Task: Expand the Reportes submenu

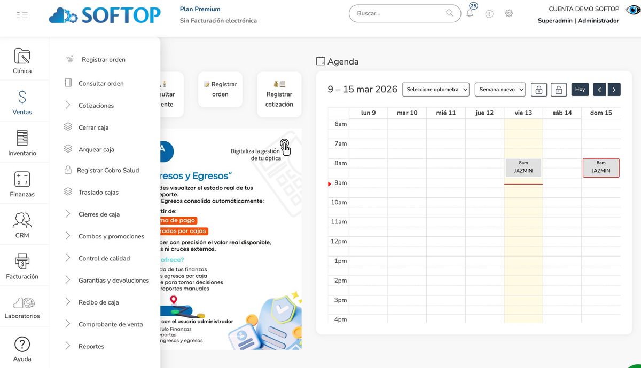Action: tap(91, 346)
